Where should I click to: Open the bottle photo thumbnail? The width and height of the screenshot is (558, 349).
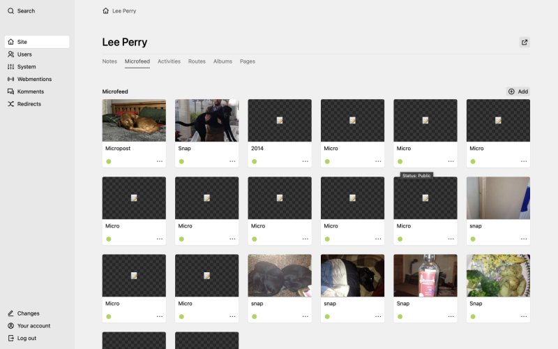point(425,276)
